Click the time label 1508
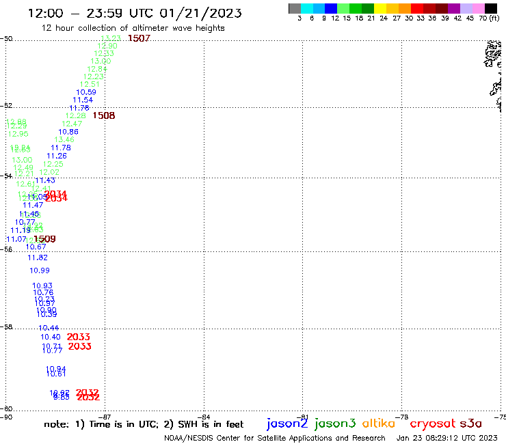The height and width of the screenshot is (444, 506). pos(103,115)
